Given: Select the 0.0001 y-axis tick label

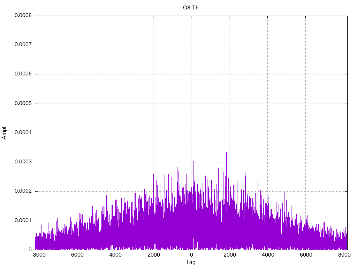Looking at the screenshot, I should tap(23, 220).
